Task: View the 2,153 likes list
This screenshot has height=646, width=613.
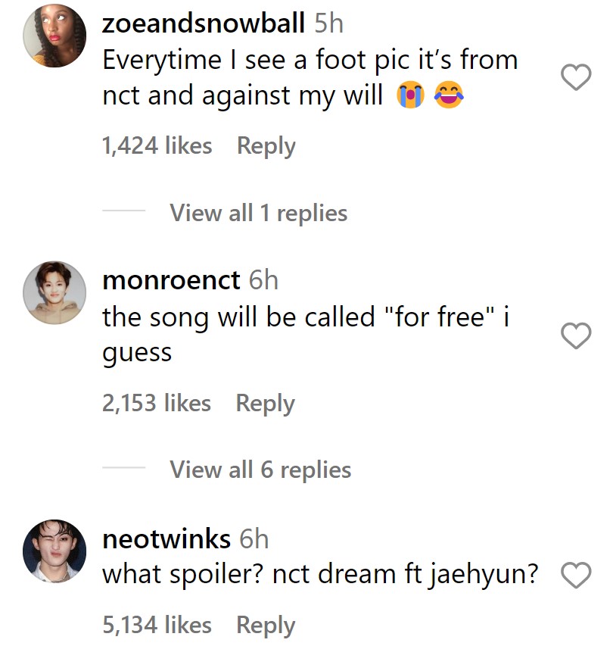Action: (x=157, y=404)
